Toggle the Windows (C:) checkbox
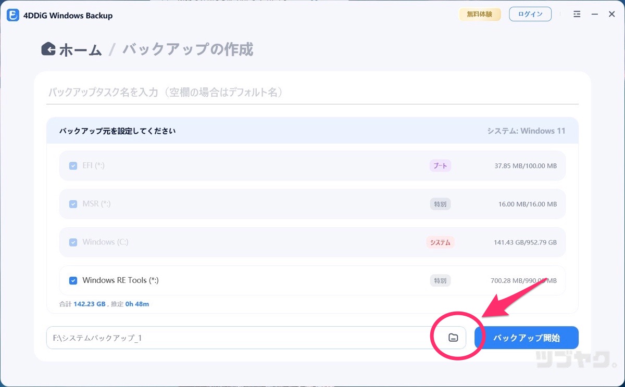This screenshot has height=387, width=625. tap(73, 242)
